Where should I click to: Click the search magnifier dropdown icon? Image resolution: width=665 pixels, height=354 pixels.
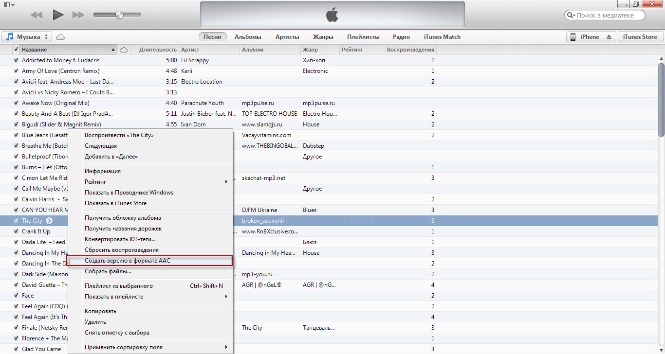571,16
